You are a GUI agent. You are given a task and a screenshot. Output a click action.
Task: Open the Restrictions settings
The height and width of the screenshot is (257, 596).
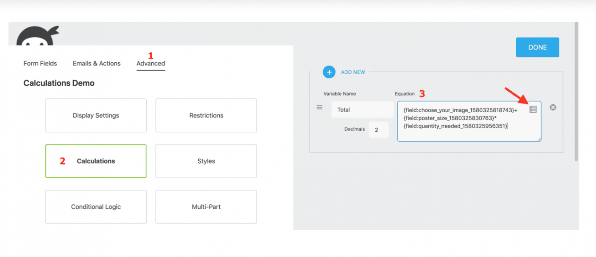[206, 115]
